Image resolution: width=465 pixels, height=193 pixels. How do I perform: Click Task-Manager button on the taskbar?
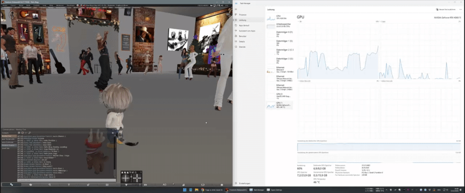[257, 190]
